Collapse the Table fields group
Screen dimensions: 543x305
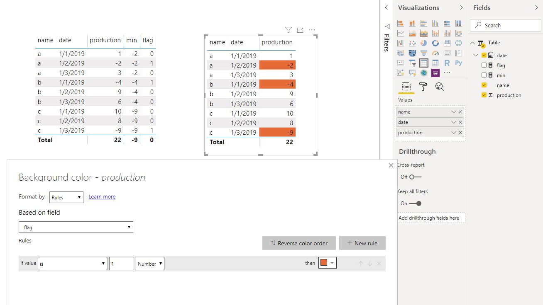click(x=473, y=43)
